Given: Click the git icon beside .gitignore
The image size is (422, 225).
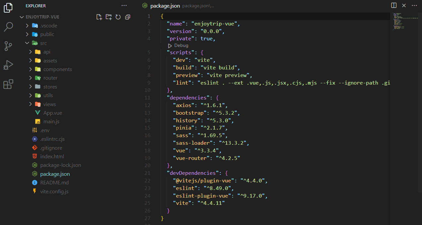Looking at the screenshot, I should (35, 148).
